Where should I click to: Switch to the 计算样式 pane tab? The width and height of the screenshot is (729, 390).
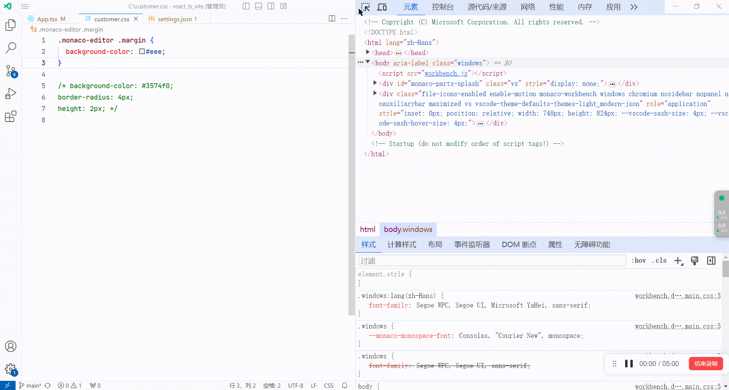click(402, 244)
